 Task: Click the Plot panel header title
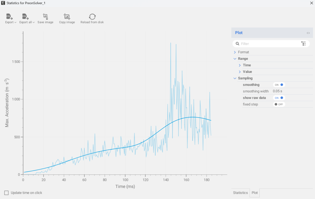click(239, 33)
